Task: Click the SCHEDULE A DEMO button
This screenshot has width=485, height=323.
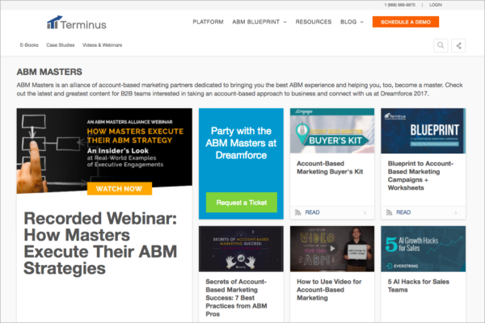Action: (406, 22)
